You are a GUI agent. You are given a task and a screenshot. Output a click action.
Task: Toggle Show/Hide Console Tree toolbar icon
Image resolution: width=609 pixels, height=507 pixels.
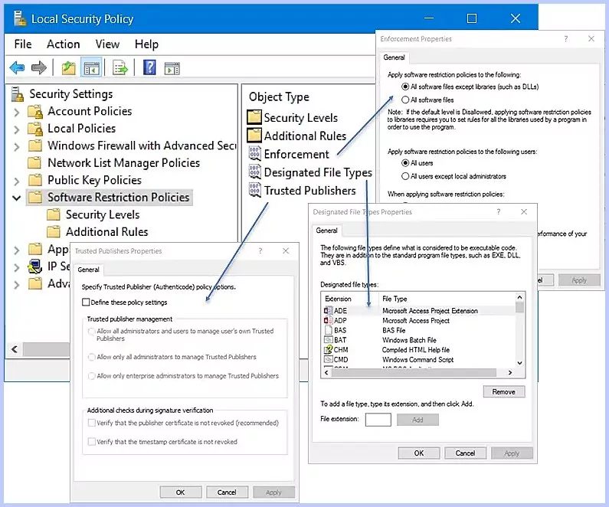(92, 68)
